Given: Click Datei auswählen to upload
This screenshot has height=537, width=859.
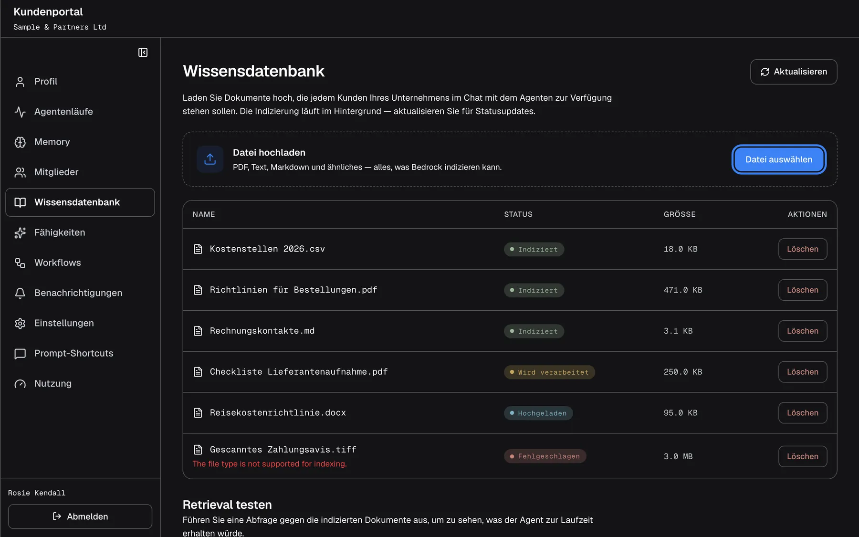Looking at the screenshot, I should [x=779, y=159].
